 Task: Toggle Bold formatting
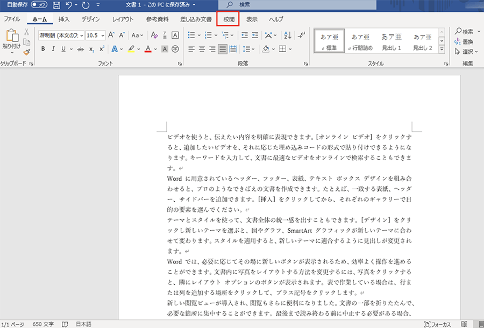[x=43, y=49]
